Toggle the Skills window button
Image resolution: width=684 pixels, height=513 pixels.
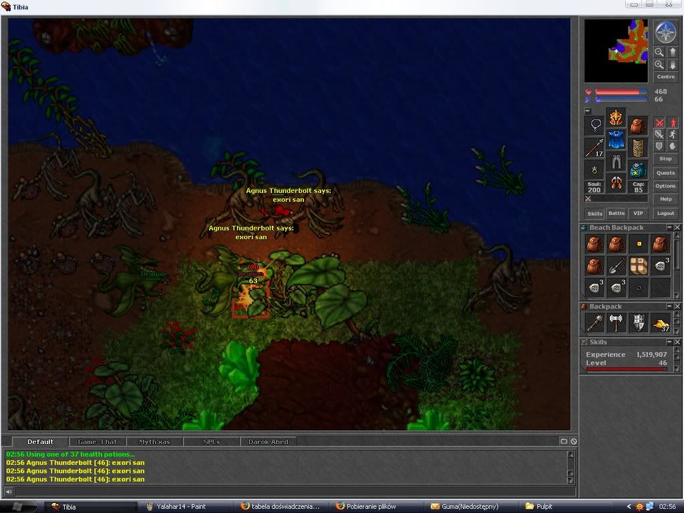594,213
